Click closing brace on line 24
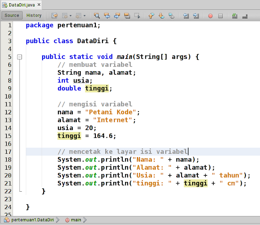This screenshot has width=260, height=225. click(28, 207)
